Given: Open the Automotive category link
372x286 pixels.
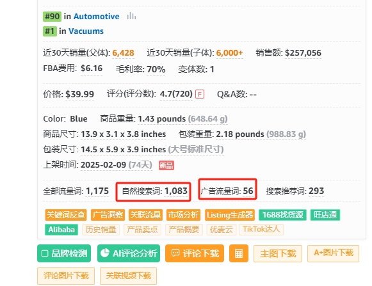Looking at the screenshot, I should (96, 17).
